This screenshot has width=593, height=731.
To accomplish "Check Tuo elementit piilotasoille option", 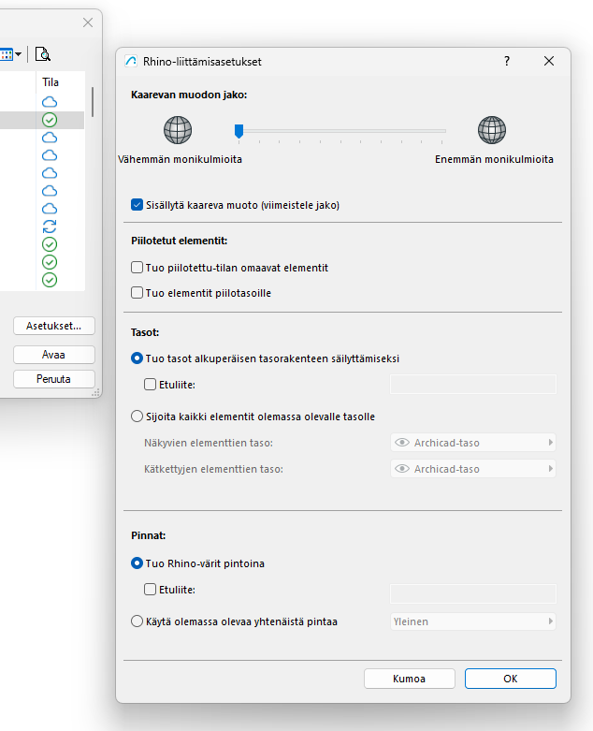I will 138,293.
